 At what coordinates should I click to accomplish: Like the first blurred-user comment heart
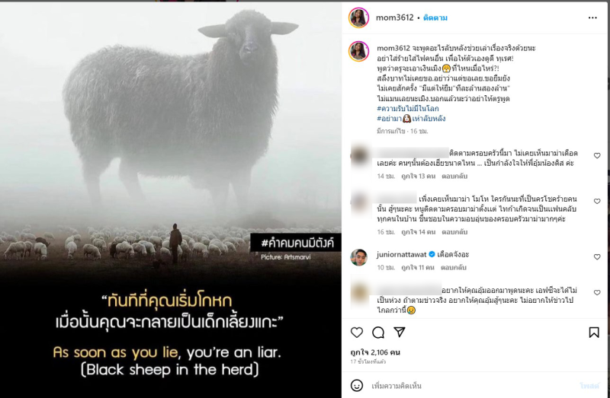tap(597, 156)
